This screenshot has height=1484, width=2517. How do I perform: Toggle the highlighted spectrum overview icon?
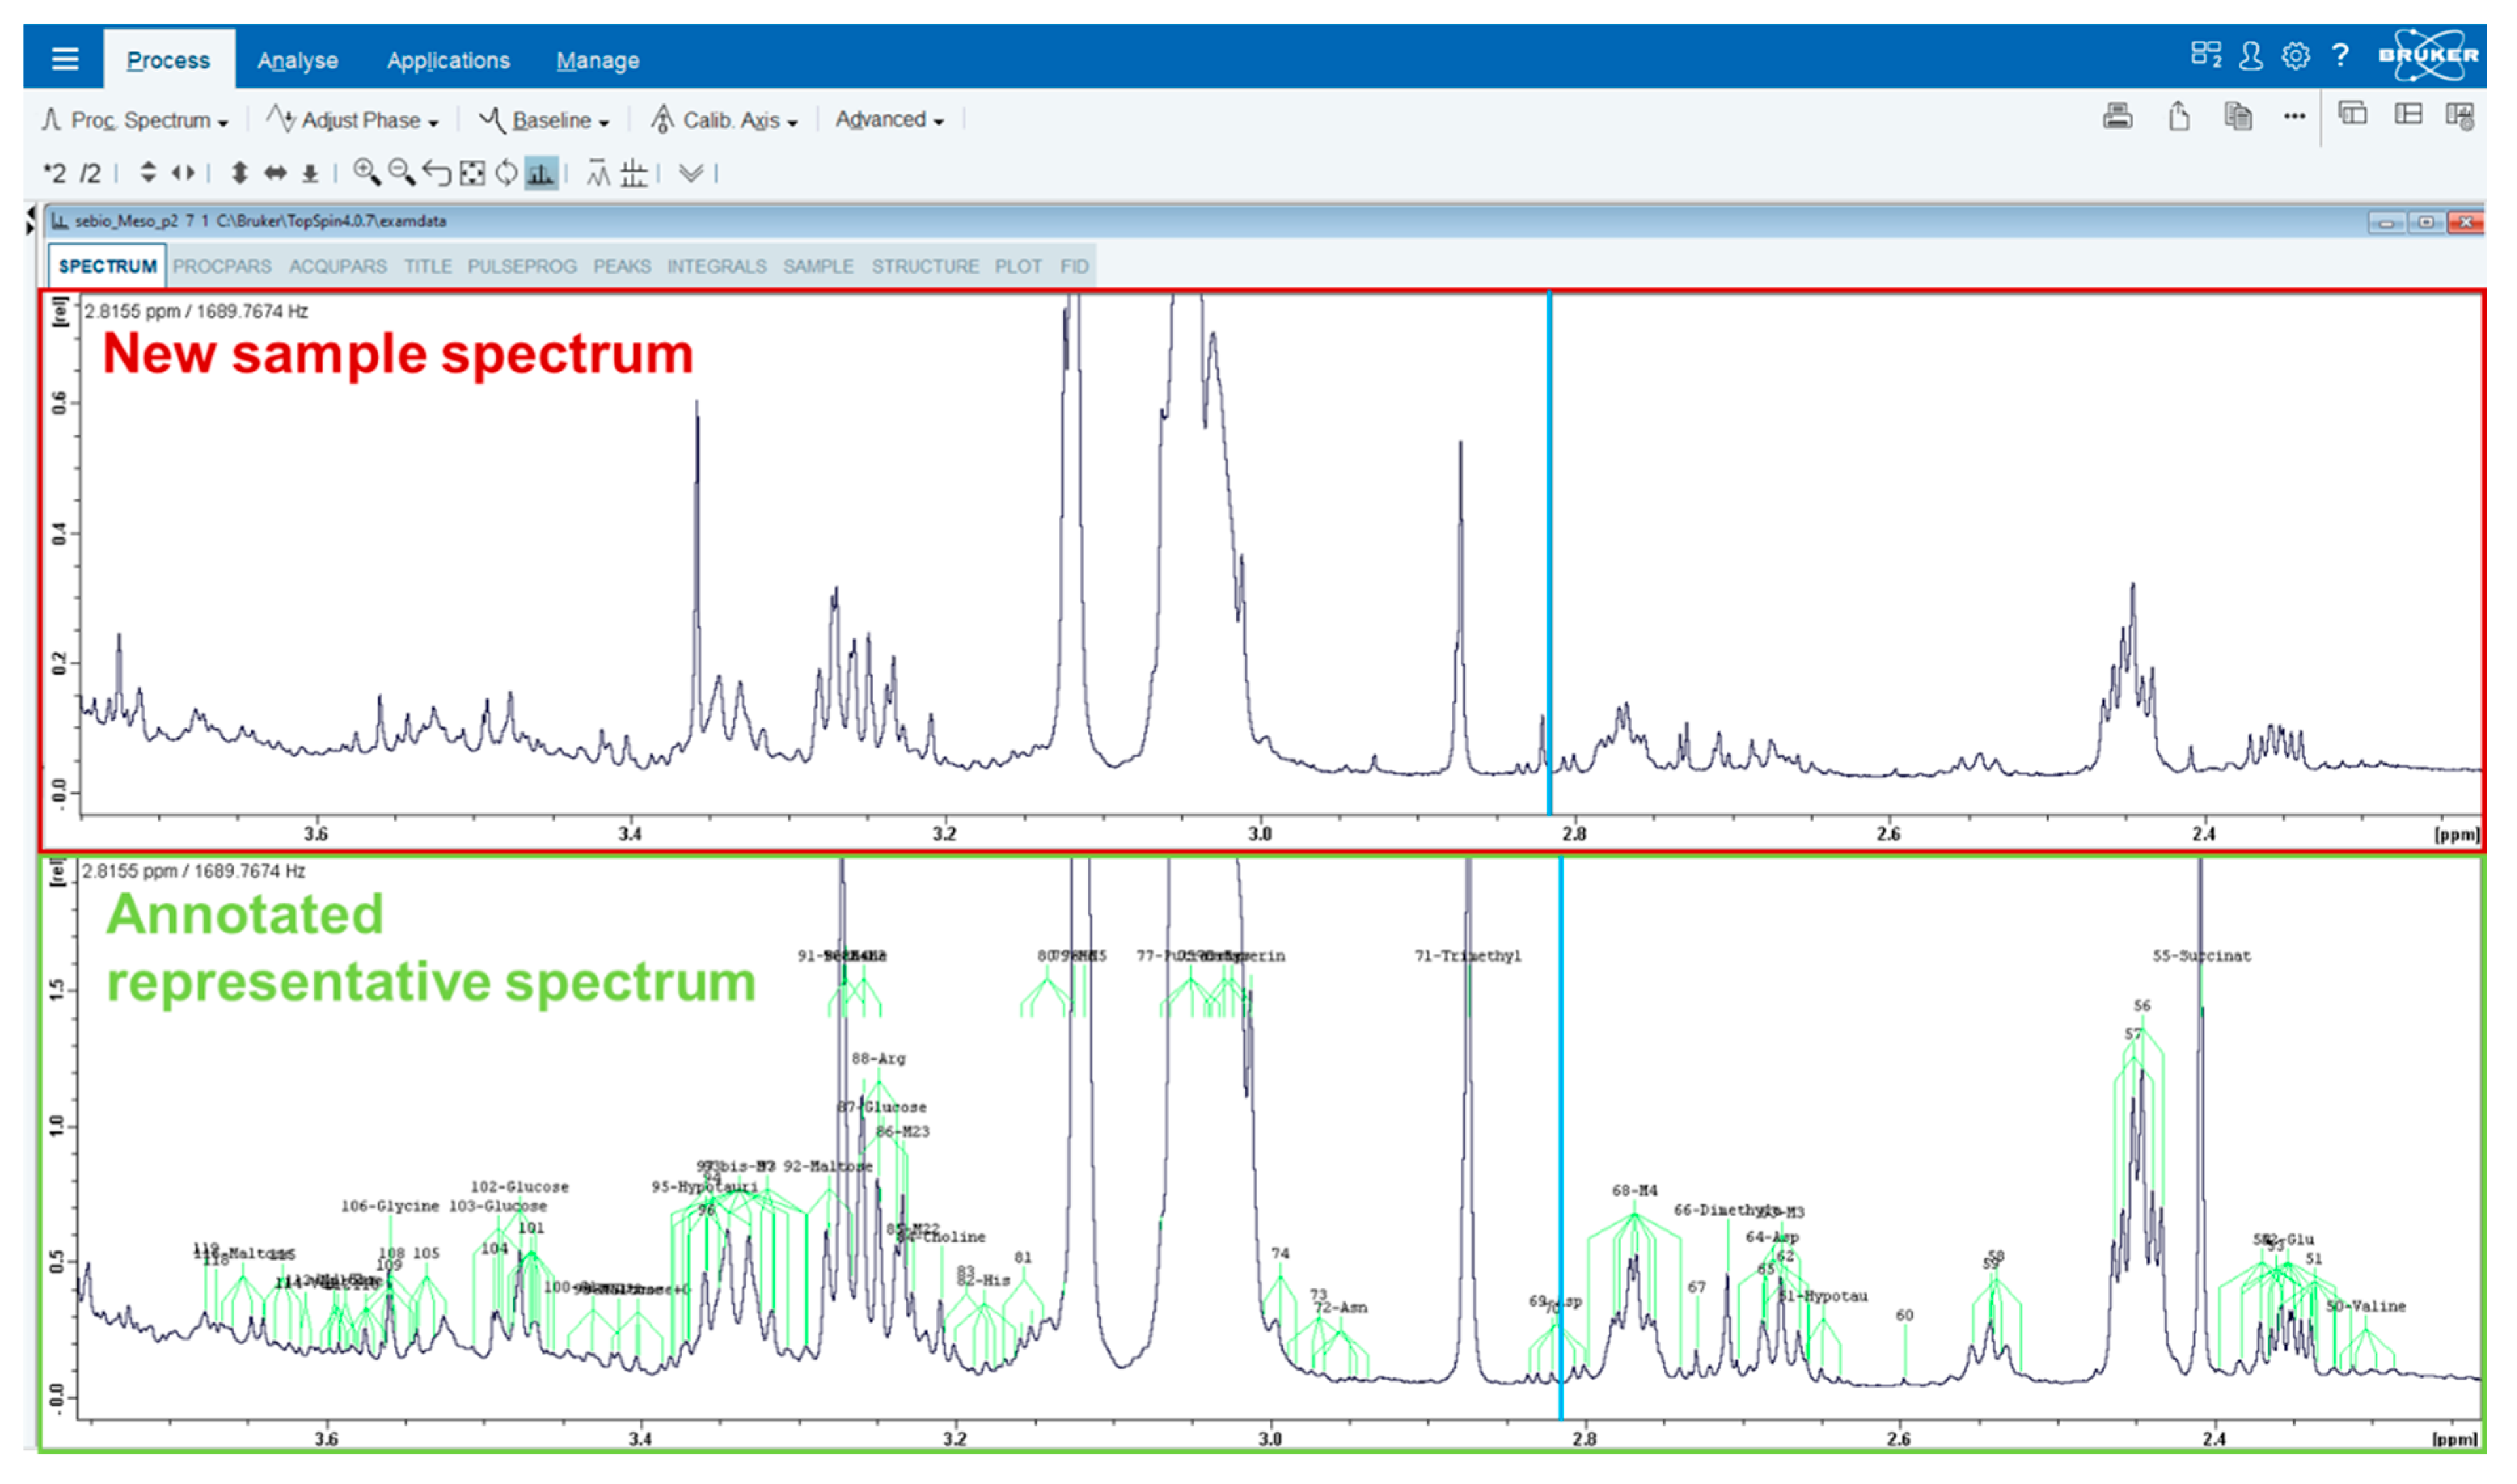541,173
